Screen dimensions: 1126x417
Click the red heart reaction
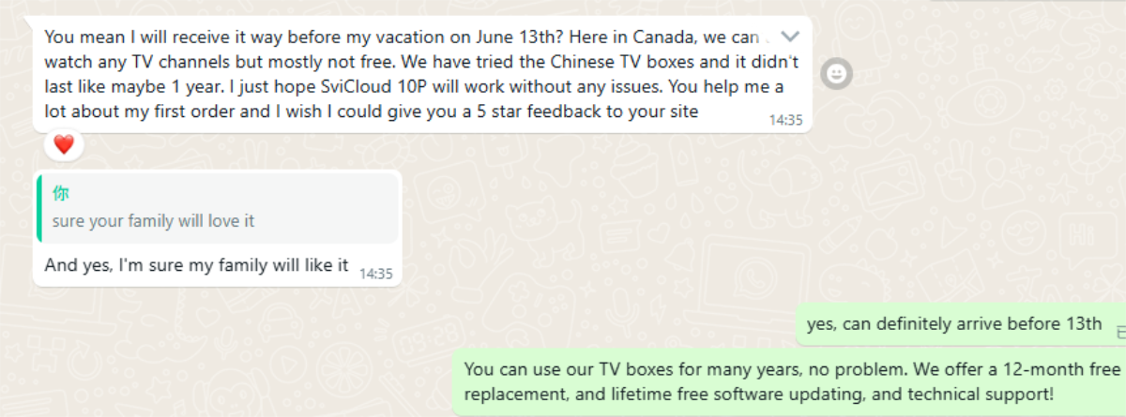coord(64,145)
